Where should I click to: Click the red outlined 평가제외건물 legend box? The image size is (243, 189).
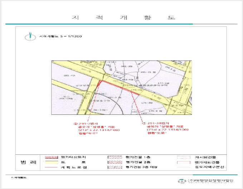[184, 163]
